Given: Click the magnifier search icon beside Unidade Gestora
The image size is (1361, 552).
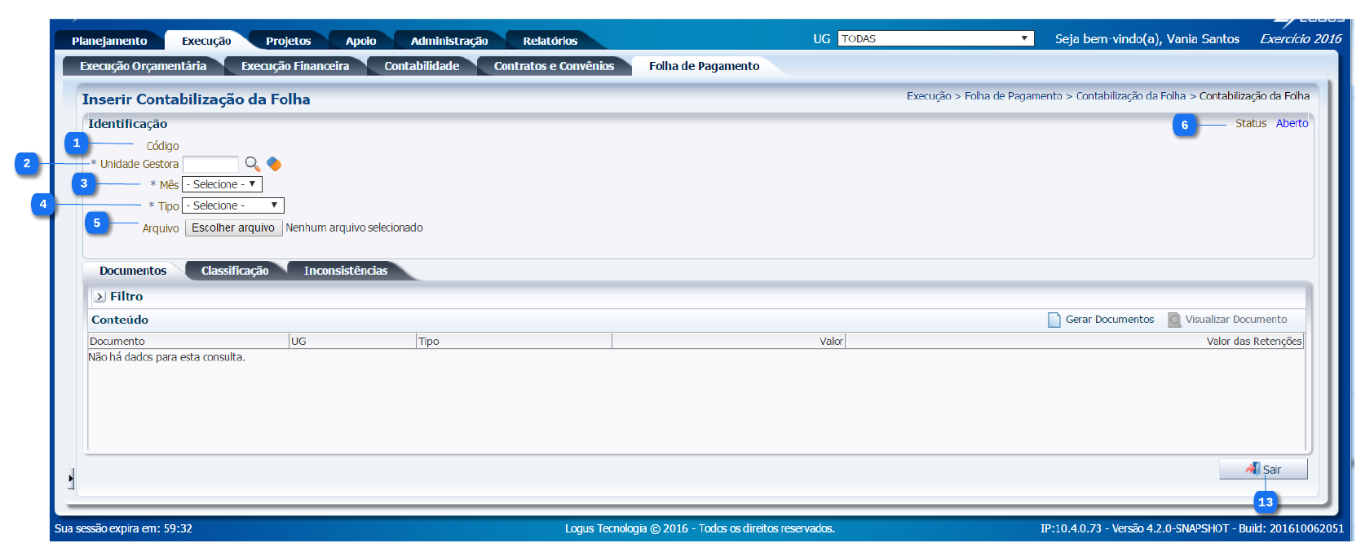Looking at the screenshot, I should 252,164.
